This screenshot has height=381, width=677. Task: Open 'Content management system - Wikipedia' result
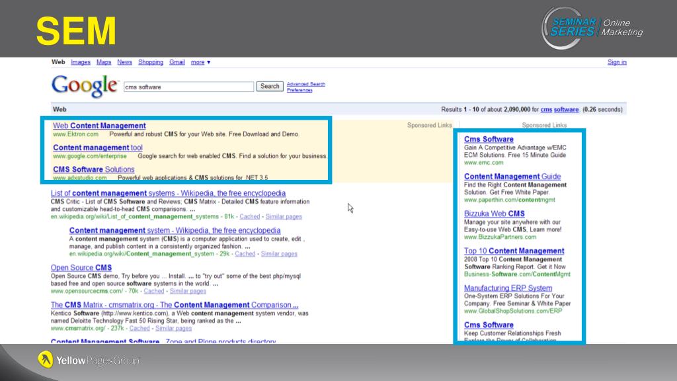pyautogui.click(x=175, y=230)
